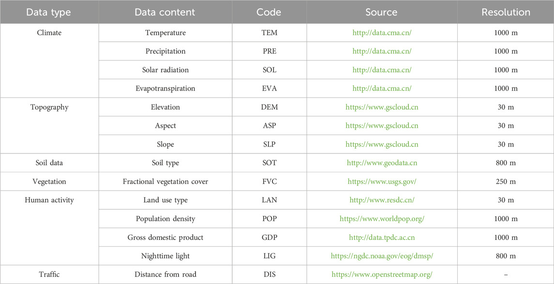Select the Source column header
This screenshot has width=554, height=284.
(x=382, y=12)
